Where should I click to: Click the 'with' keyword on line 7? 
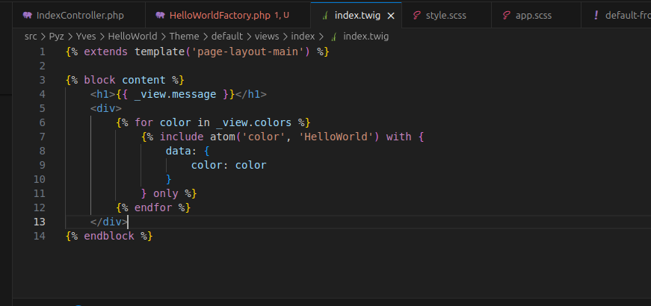pos(398,137)
